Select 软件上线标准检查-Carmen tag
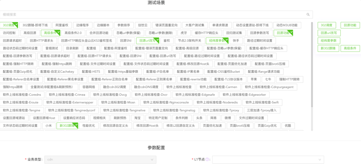The image size is (361, 164). (x=219, y=87)
